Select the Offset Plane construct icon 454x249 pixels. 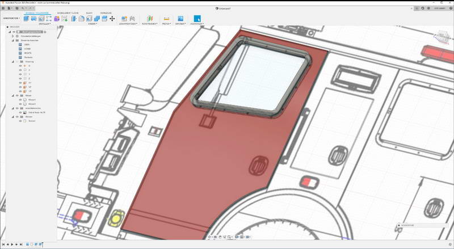(x=150, y=19)
